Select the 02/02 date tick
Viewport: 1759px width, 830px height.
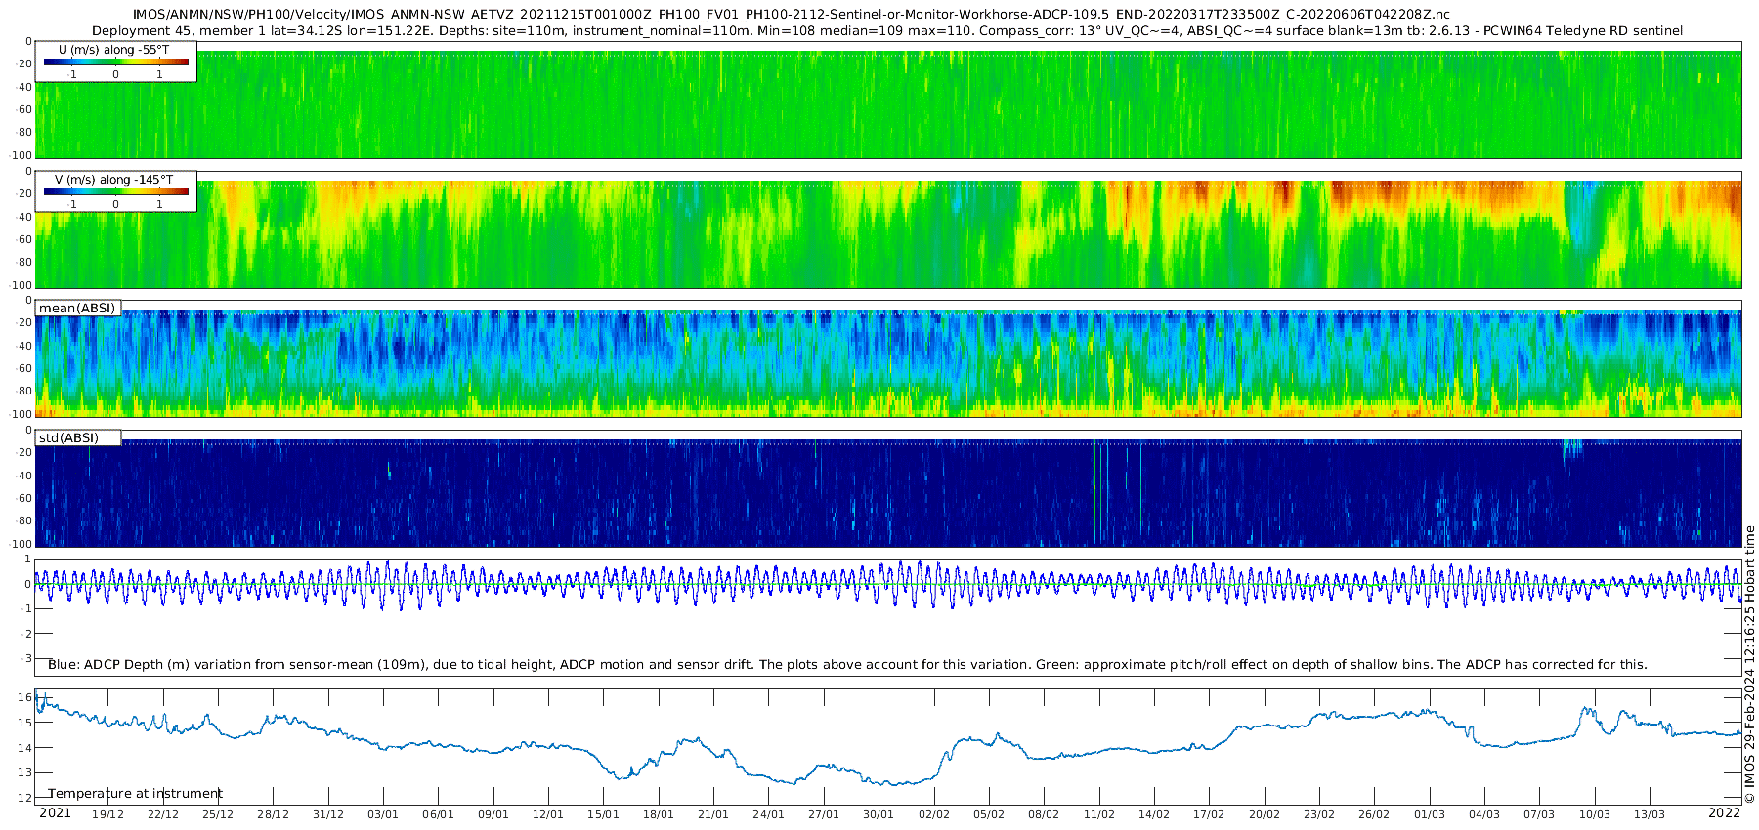coord(933,814)
